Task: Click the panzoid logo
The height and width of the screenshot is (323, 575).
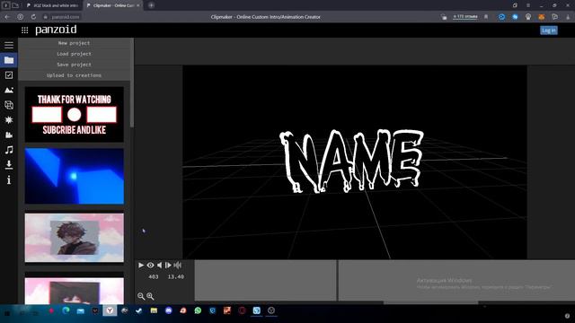Action: pos(56,30)
